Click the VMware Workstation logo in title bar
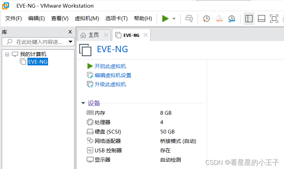284x169 pixels. tap(6, 6)
